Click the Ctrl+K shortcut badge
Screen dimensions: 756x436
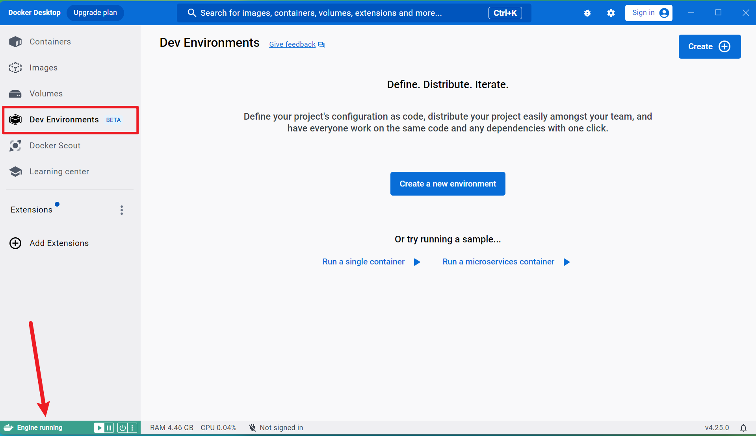tap(505, 13)
